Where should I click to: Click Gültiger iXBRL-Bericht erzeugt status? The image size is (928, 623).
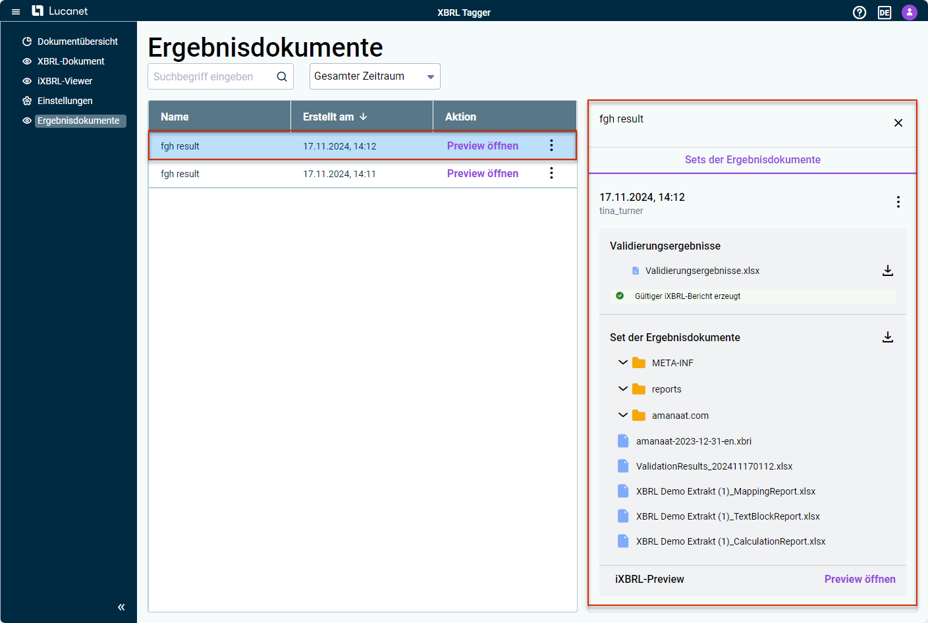click(x=687, y=296)
